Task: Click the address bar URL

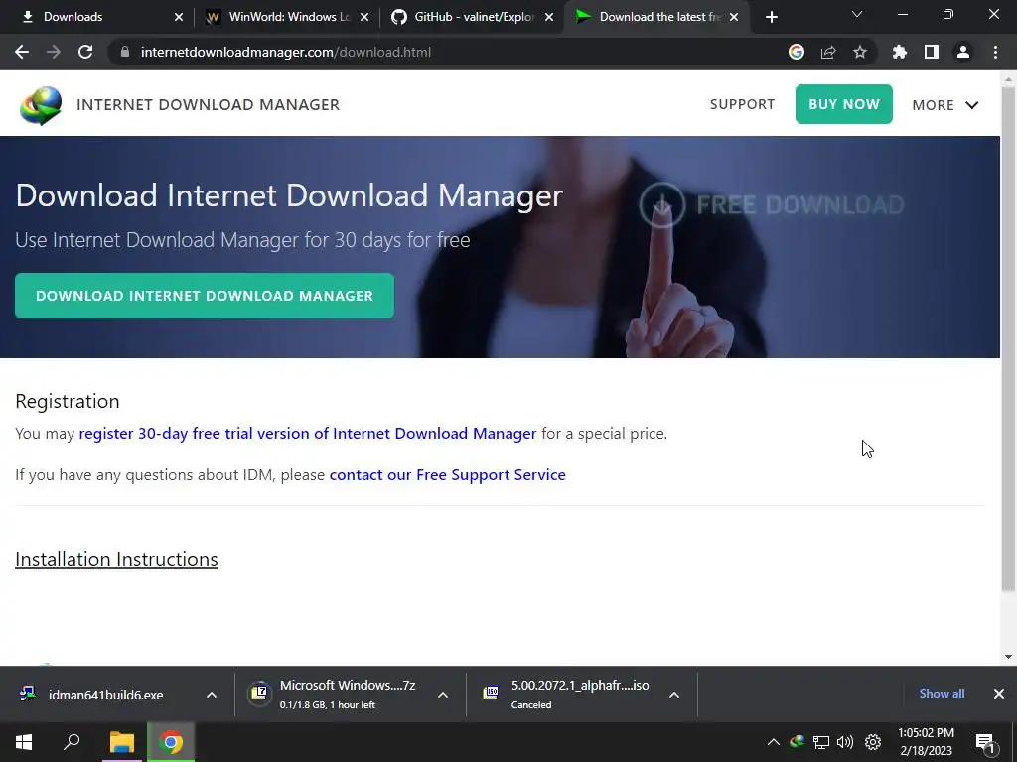Action: pos(286,52)
